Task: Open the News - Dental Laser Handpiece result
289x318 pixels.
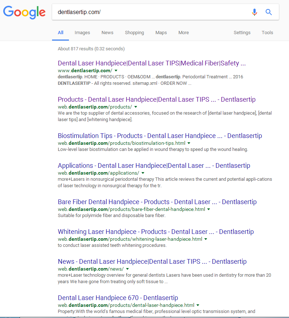Action: pyautogui.click(x=152, y=262)
